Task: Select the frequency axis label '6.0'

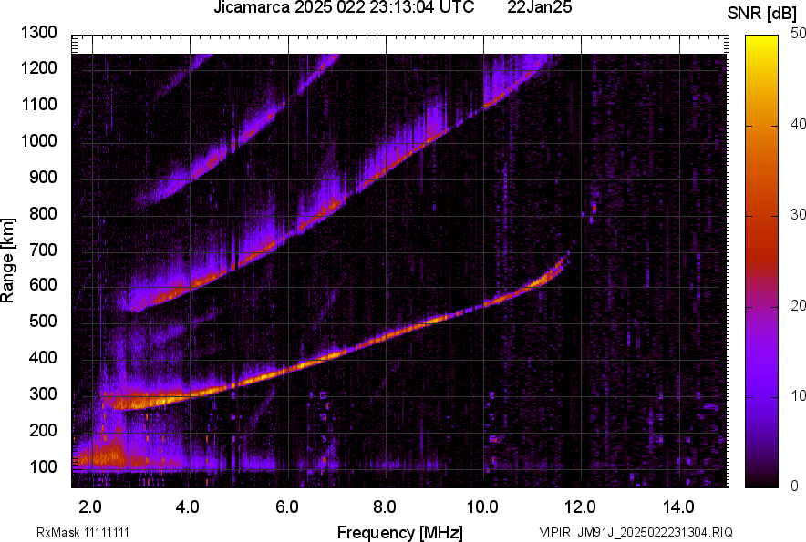Action: click(287, 506)
